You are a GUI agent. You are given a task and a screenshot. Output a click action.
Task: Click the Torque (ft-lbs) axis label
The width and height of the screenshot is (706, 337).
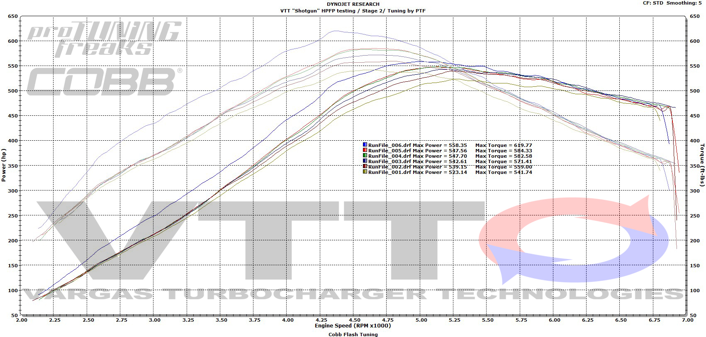pos(702,165)
